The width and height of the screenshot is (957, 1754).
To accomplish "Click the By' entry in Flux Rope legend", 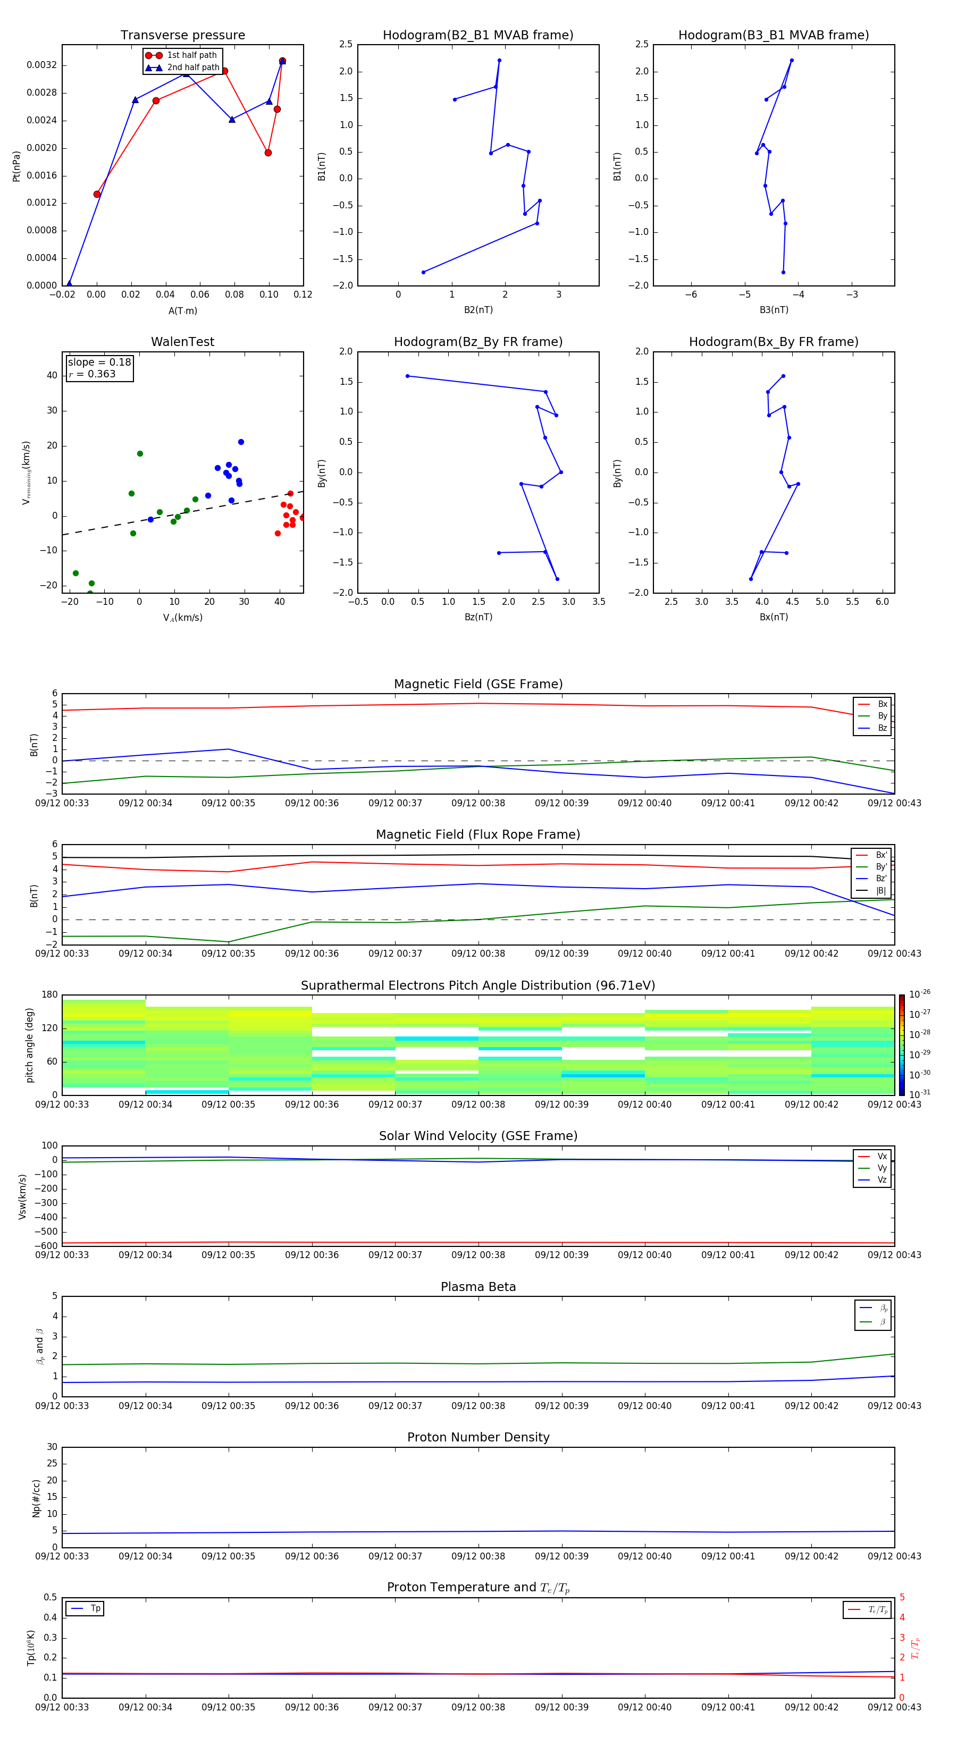I will point(871,867).
